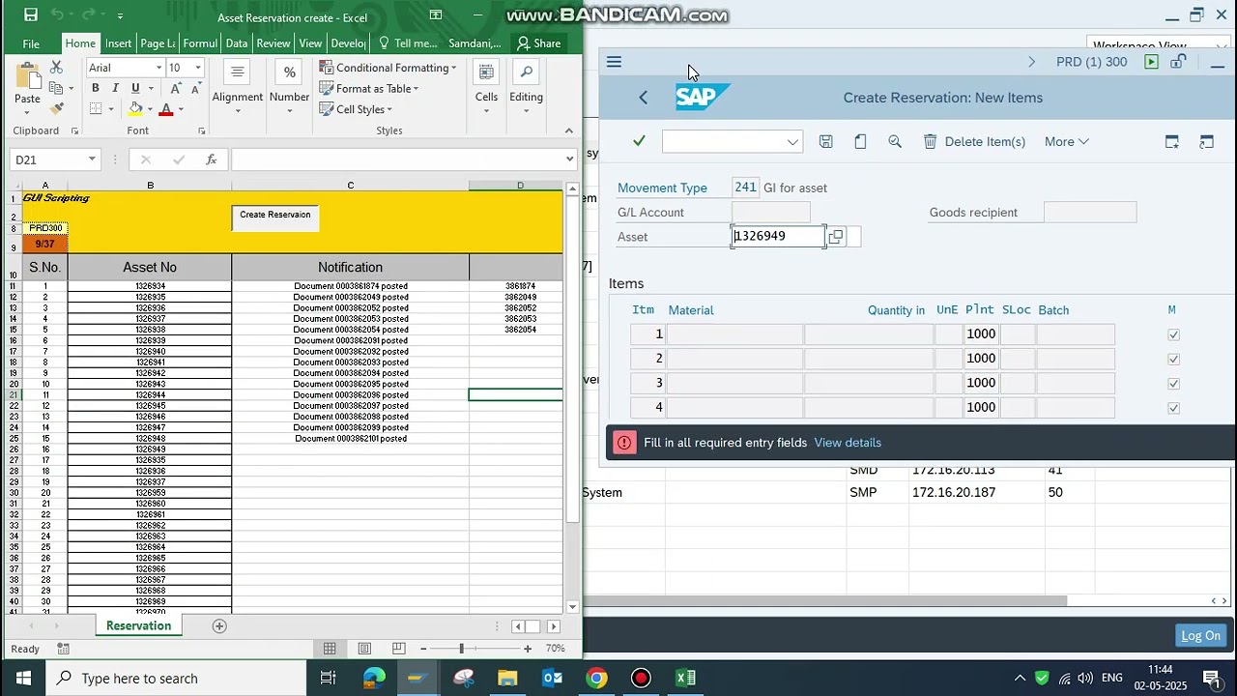Open Name Box dropdown for D21
1237x696 pixels.
(92, 159)
